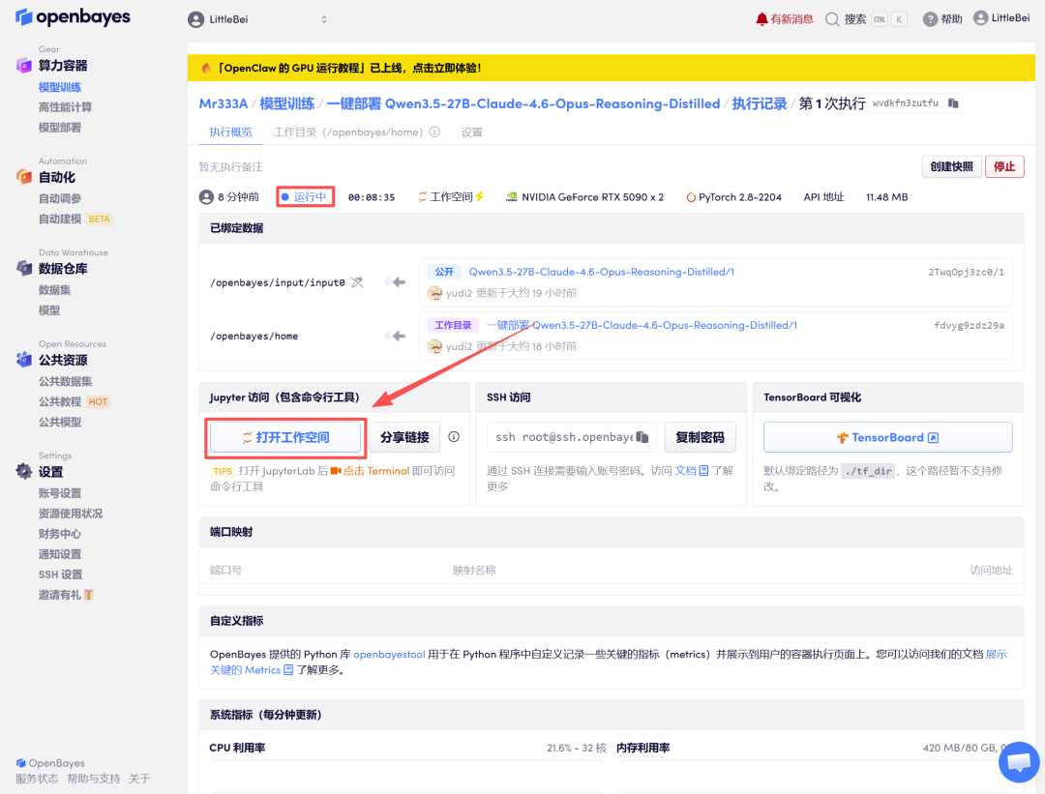The height and width of the screenshot is (794, 1045).
Task: Click 暂无执行备注 to add a note
Action: (x=230, y=166)
